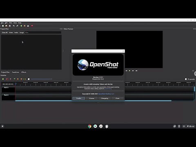The height and width of the screenshot is (147, 196).
Task: Switch to the Transitions tab
Action: tap(15, 72)
